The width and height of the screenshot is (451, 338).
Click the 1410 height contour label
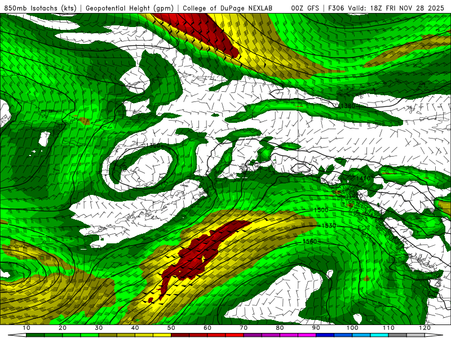pyautogui.click(x=363, y=179)
